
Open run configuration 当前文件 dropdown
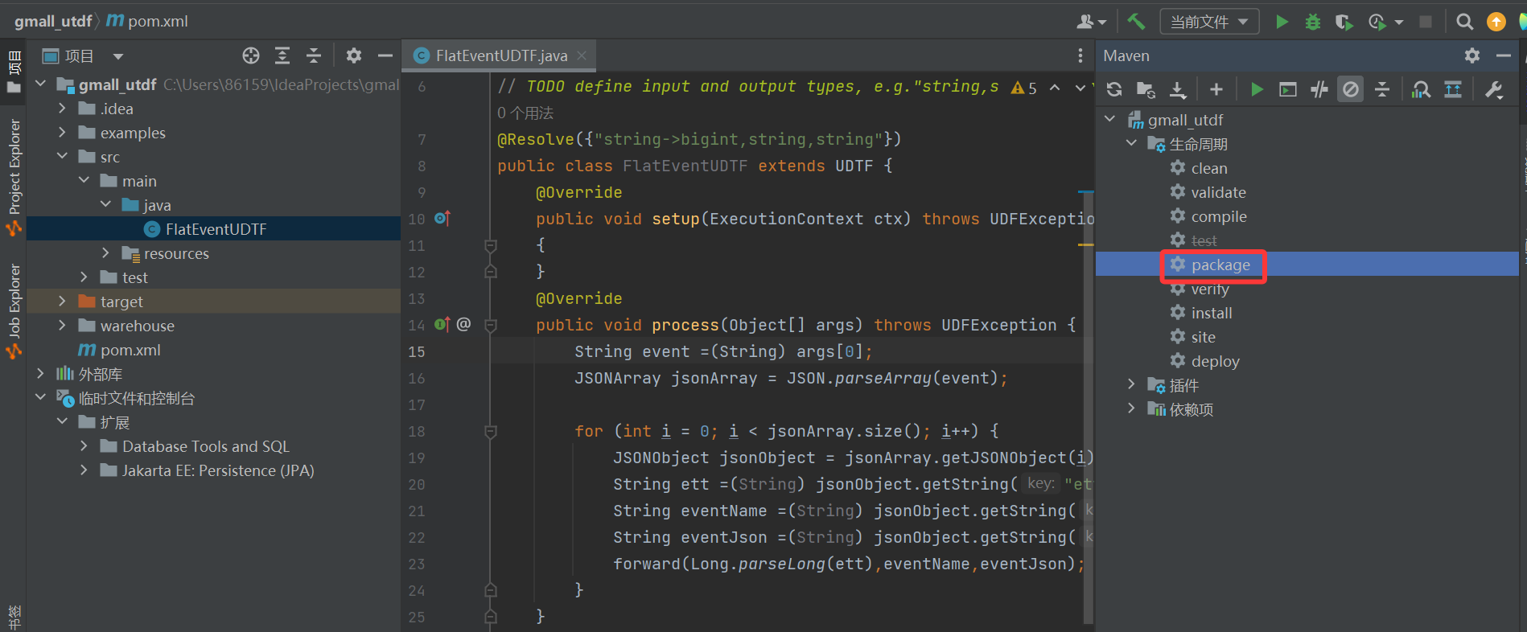1209,22
